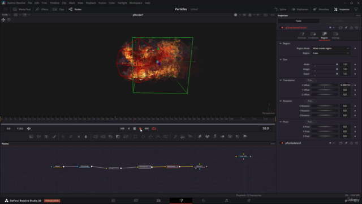Open the Effects panel
Viewport: 362px width, 204px height.
click(42, 10)
